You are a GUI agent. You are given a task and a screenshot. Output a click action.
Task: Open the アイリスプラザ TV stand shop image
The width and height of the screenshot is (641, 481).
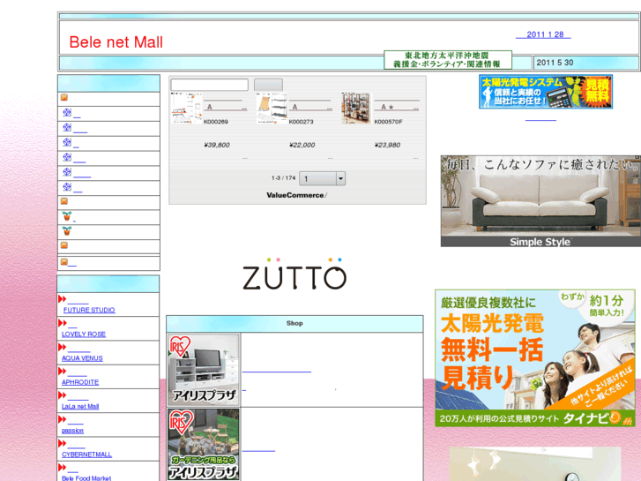203,370
